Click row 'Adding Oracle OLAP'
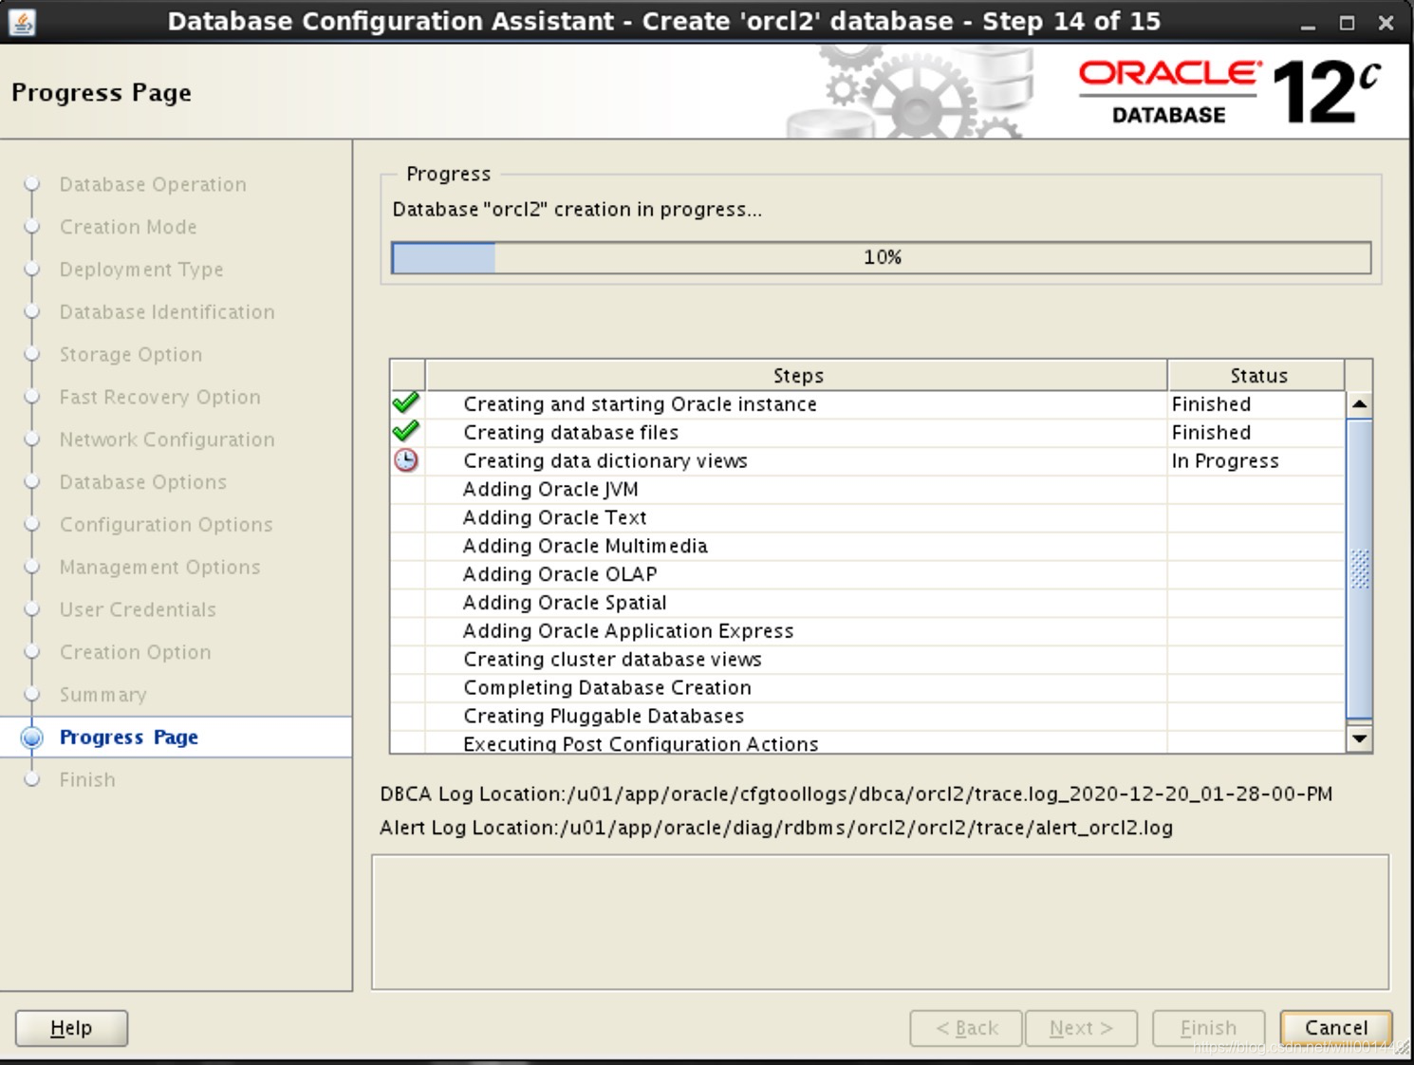The width and height of the screenshot is (1414, 1065). point(867,574)
